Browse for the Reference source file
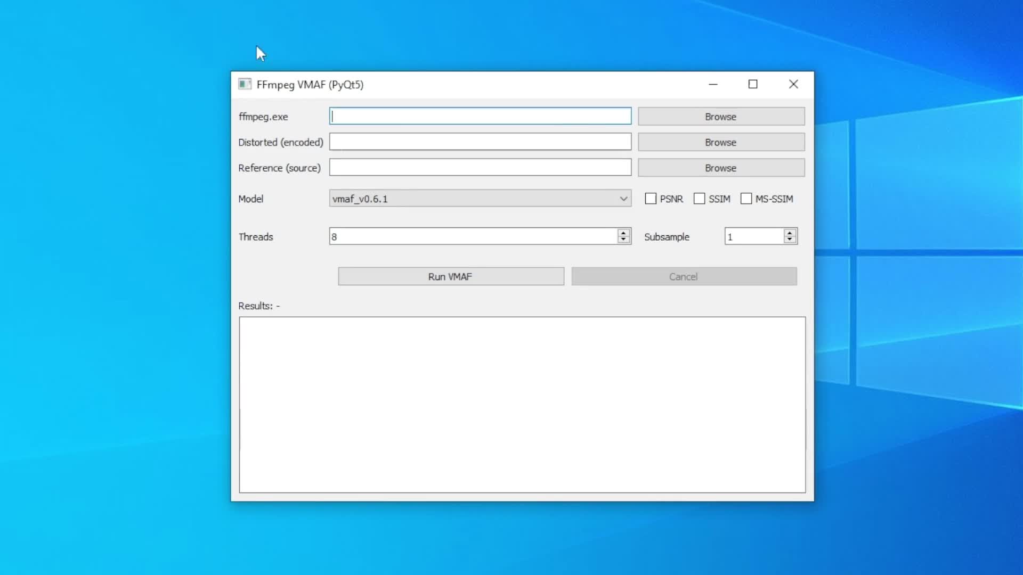1023x575 pixels. point(721,168)
